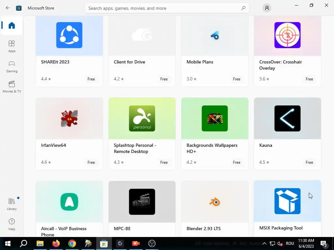334x250 pixels.
Task: Open the Library section
Action: (x=12, y=204)
